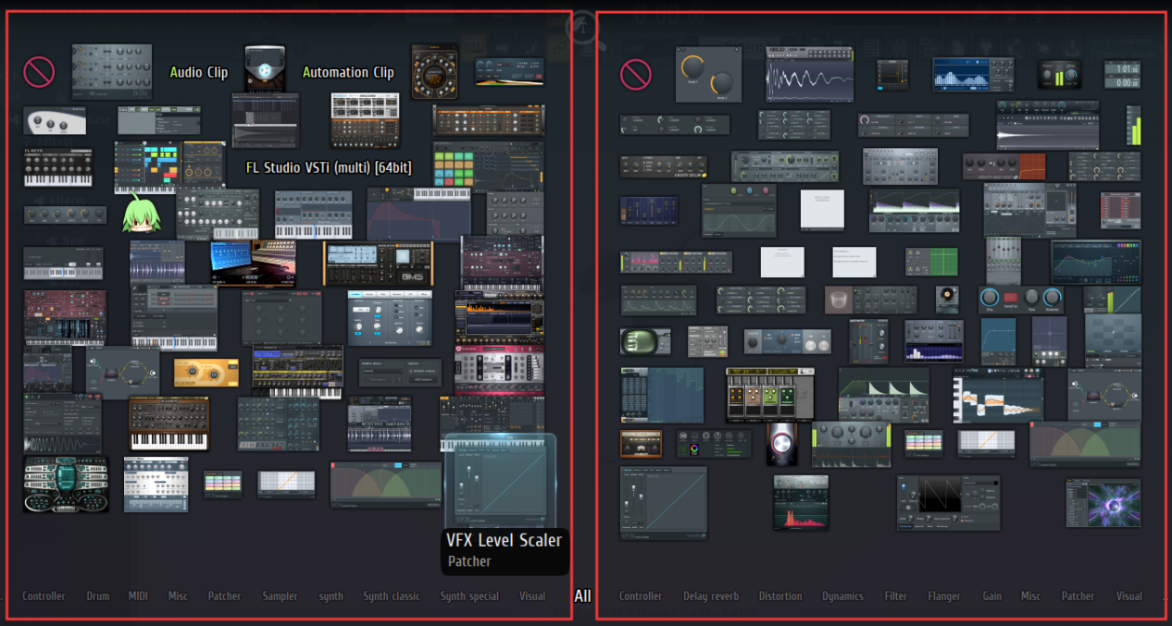
Task: Pick the white BooBass guitar thumbnail
Action: coord(55,120)
